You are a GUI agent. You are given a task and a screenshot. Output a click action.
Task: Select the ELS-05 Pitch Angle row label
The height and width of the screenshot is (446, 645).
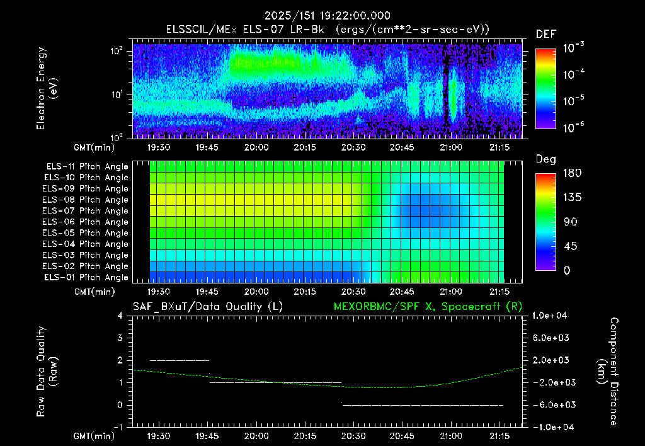[x=86, y=233]
